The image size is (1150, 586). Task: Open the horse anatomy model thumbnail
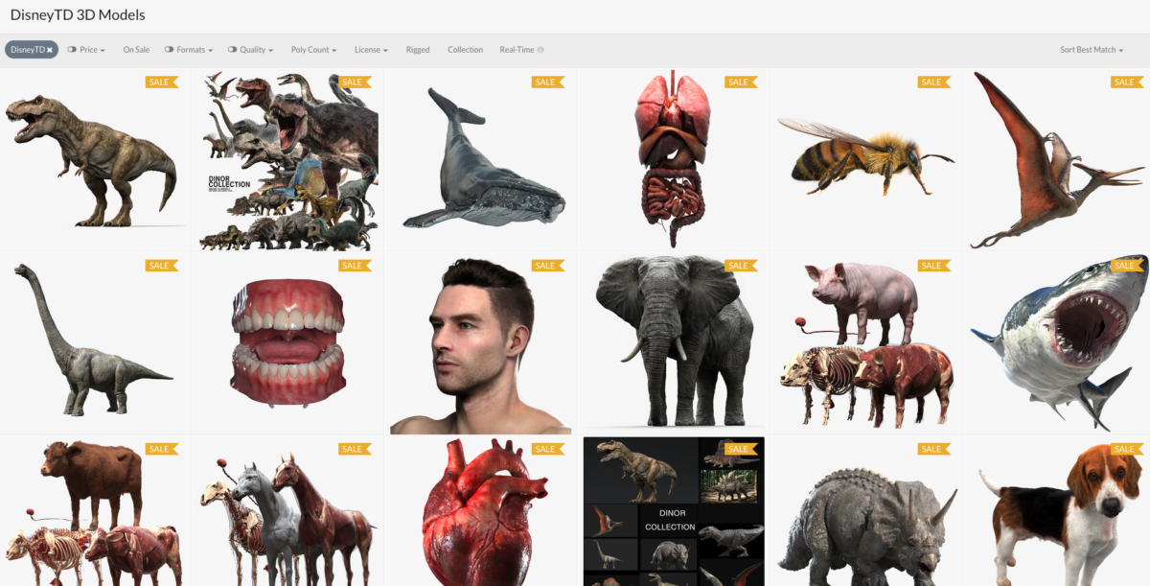(x=288, y=512)
